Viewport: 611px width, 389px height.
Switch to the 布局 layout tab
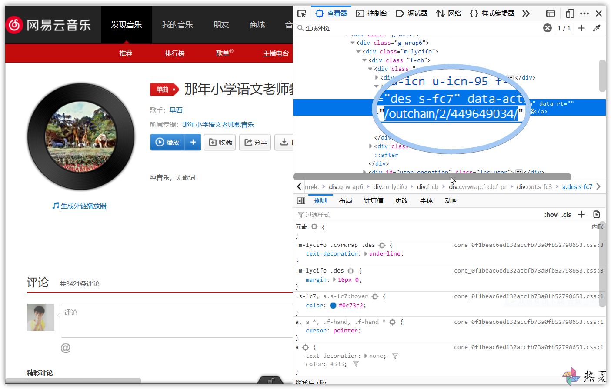(x=345, y=201)
